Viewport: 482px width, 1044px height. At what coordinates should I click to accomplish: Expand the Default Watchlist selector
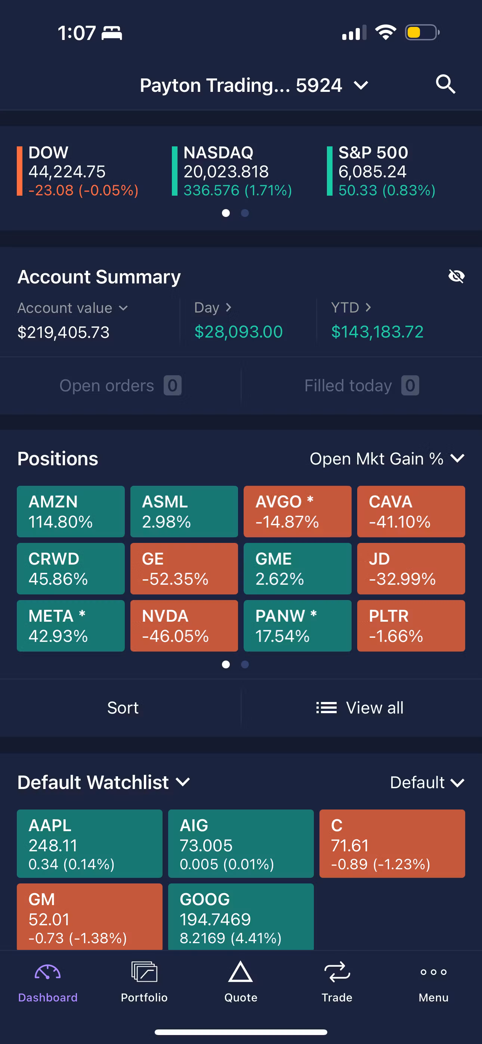click(104, 782)
